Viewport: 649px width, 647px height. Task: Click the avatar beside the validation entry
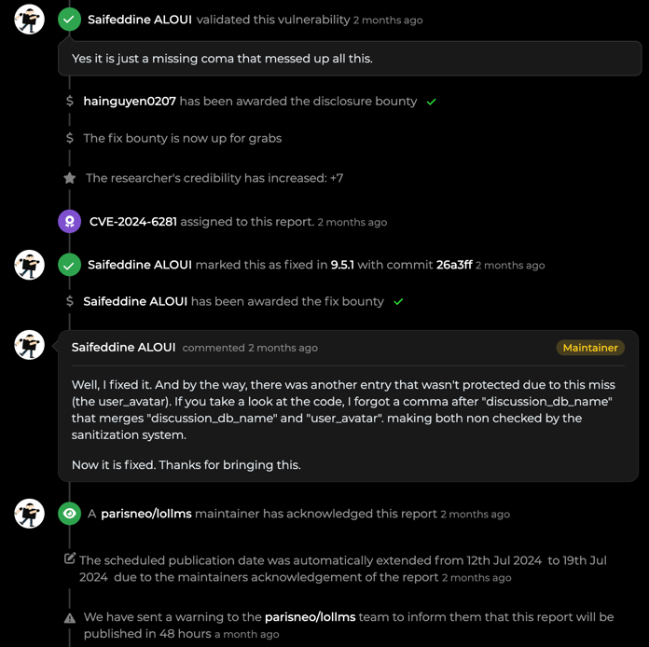[x=29, y=19]
